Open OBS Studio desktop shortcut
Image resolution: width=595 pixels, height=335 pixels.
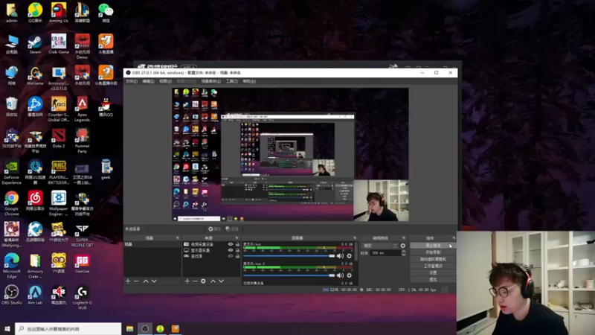tap(11, 295)
